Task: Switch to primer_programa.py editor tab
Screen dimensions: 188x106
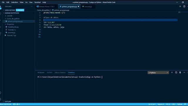Action: [x=69, y=6]
